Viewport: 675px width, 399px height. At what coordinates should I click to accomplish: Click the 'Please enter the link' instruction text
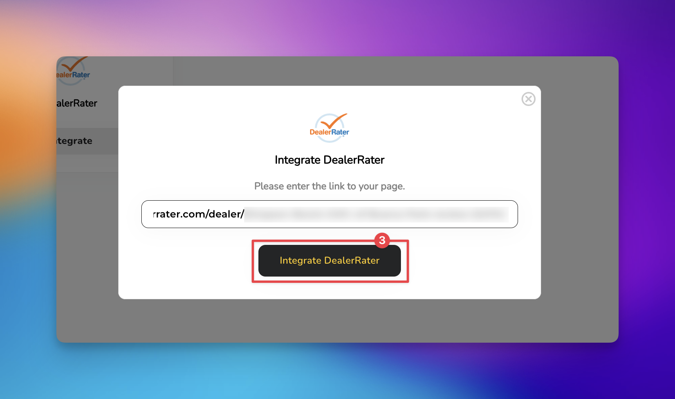click(x=330, y=186)
